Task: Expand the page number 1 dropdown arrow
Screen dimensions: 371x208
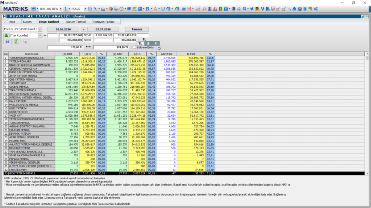Action: tap(69, 9)
